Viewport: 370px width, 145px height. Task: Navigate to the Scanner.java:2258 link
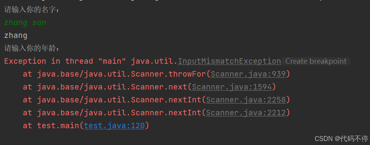pos(246,100)
